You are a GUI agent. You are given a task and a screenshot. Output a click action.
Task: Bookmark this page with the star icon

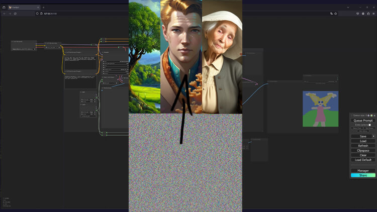335,14
